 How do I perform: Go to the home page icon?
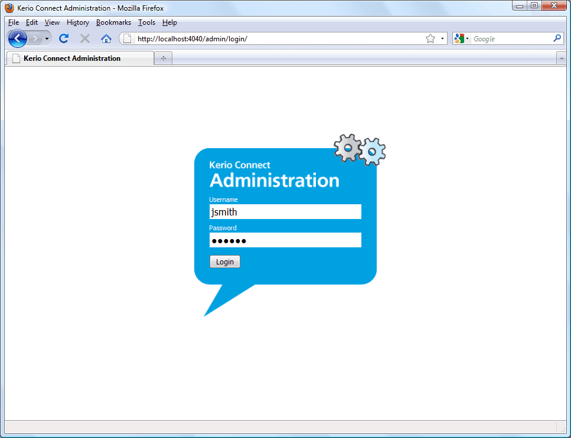coord(106,38)
